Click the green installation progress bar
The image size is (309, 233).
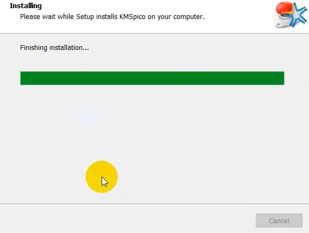[x=152, y=78]
